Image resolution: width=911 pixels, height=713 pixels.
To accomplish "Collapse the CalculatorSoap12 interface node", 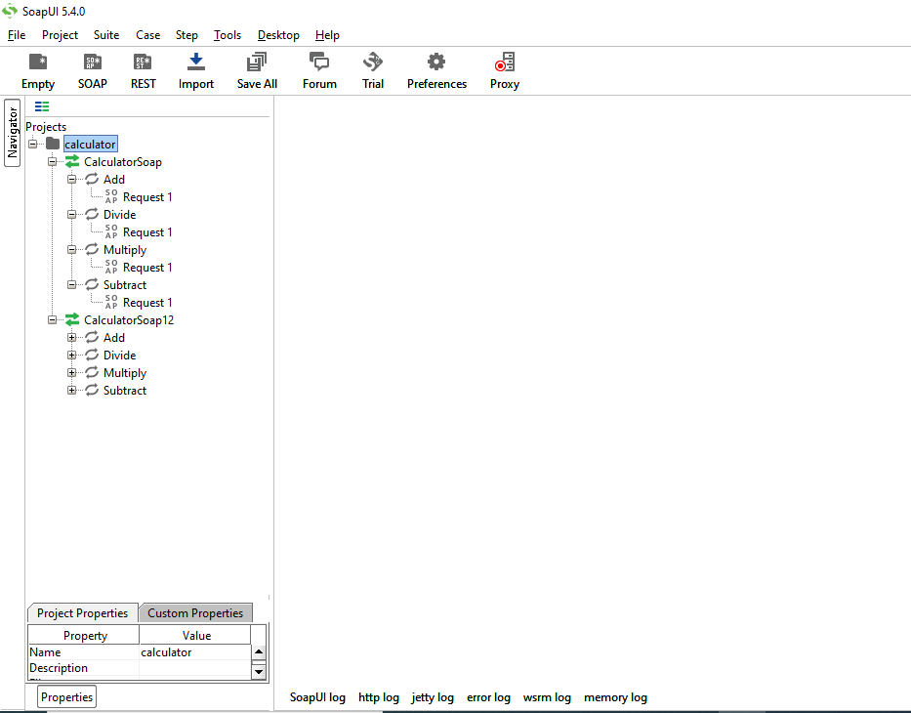I will [53, 319].
